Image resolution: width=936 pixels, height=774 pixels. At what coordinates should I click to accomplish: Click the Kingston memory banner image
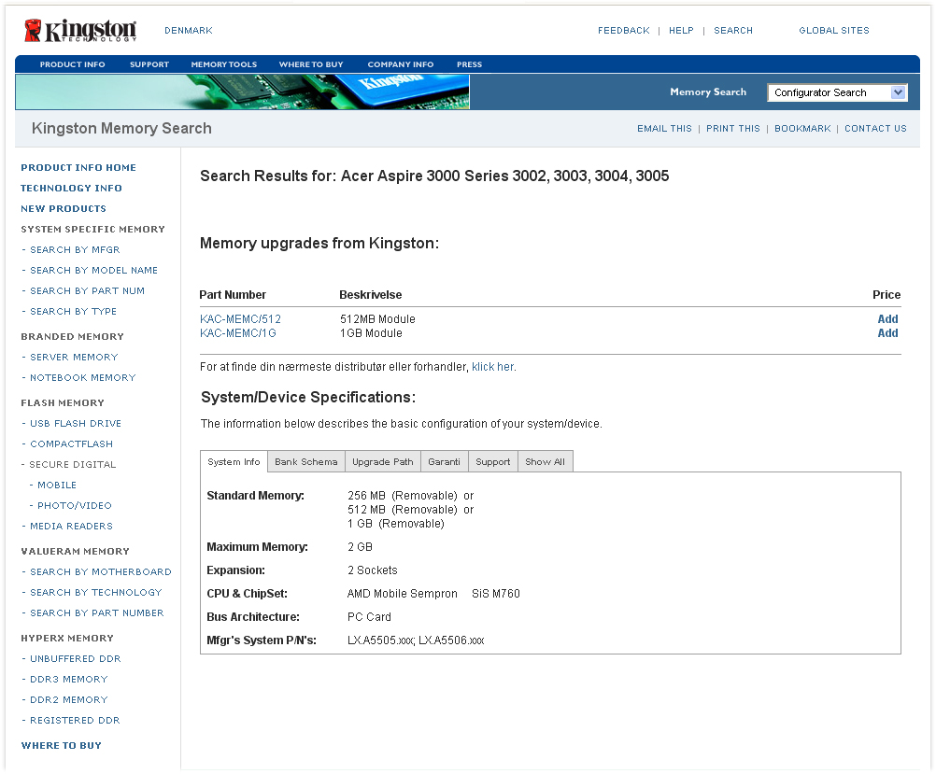242,92
